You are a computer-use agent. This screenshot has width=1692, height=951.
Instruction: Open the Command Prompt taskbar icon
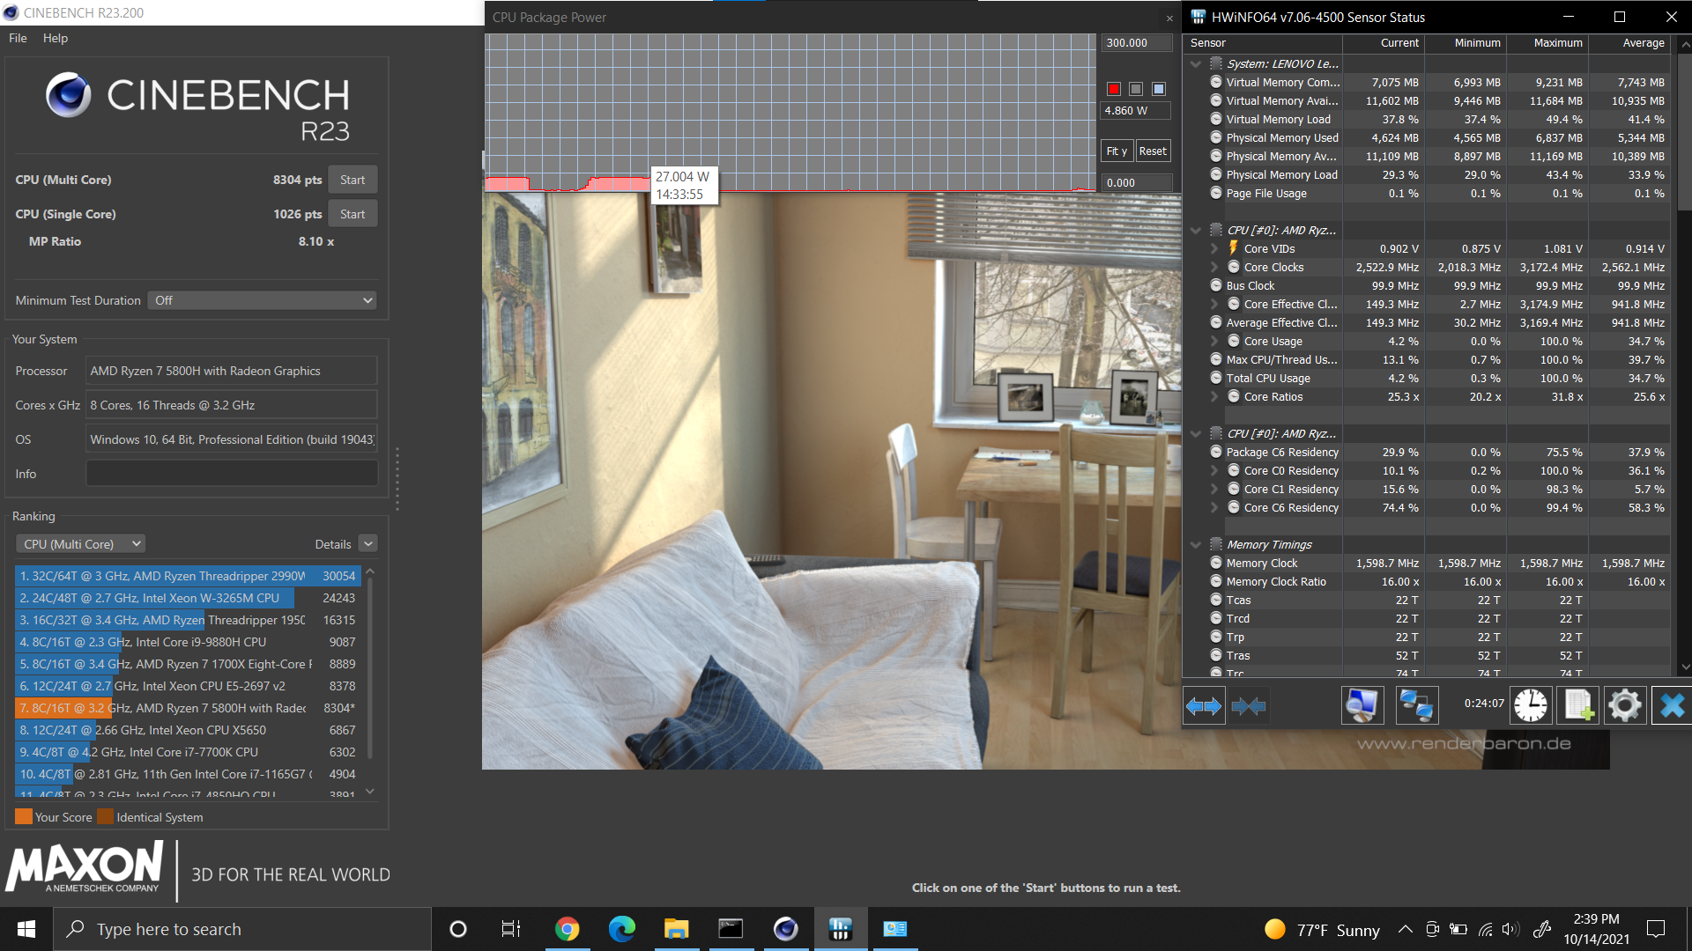pos(731,929)
